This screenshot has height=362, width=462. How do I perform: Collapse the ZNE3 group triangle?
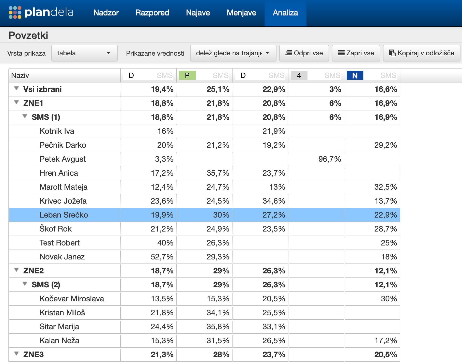pyautogui.click(x=17, y=354)
